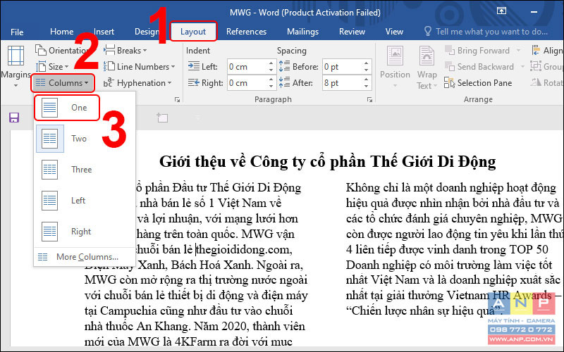The image size is (564, 352).
Task: Open the Margins gallery
Action: click(x=16, y=66)
